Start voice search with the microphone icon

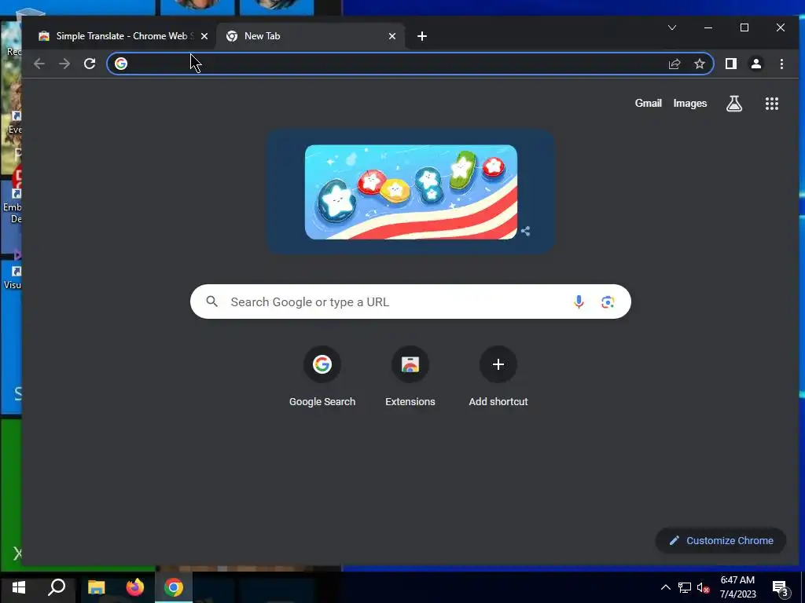579,302
